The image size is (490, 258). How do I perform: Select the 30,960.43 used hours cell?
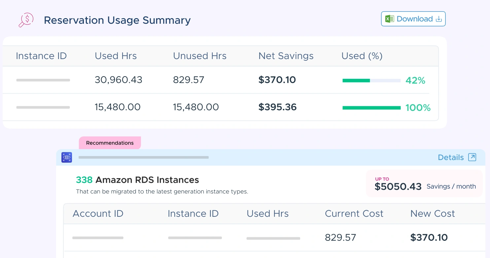click(x=118, y=80)
